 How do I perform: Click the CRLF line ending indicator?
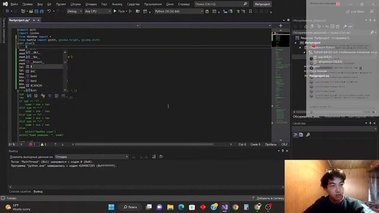pos(284,144)
